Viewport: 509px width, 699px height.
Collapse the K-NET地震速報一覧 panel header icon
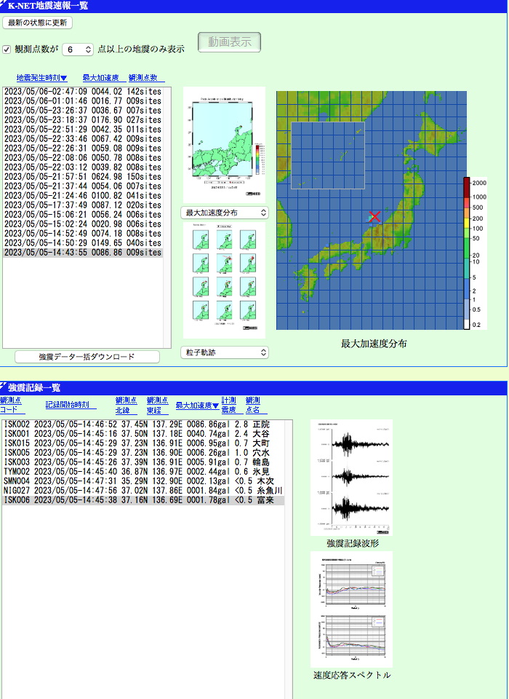coord(3,5)
